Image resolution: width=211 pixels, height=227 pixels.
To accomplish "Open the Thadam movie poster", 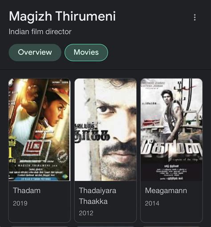I will pyautogui.click(x=39, y=130).
